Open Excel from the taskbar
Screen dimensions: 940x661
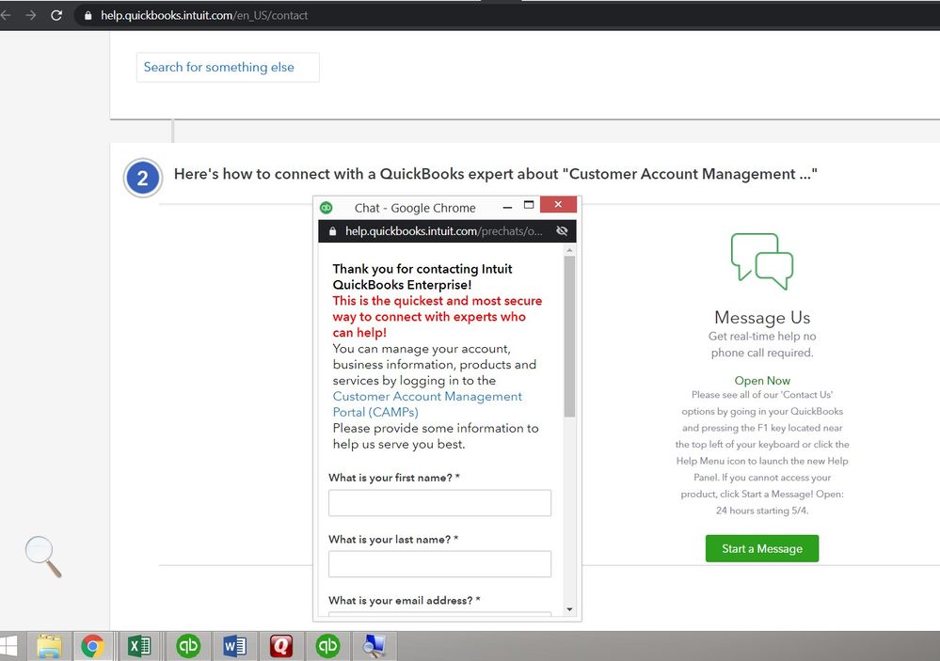pyautogui.click(x=139, y=646)
